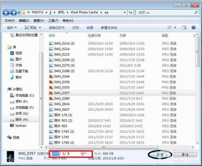The width and height of the screenshot is (202, 166).
Task: Click 放映幻灯片 in the toolbar
Action: tap(57, 27)
